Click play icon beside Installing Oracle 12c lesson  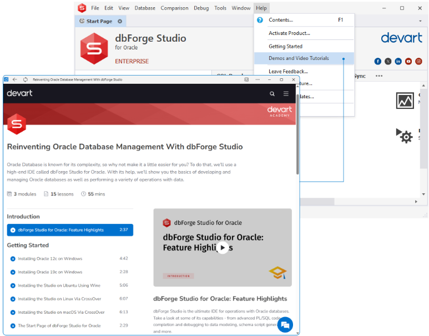13,259
